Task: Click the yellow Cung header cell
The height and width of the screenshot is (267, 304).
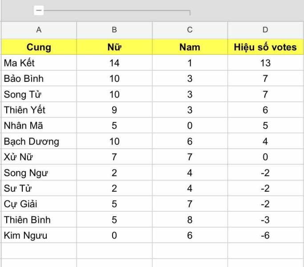Action: [x=39, y=47]
